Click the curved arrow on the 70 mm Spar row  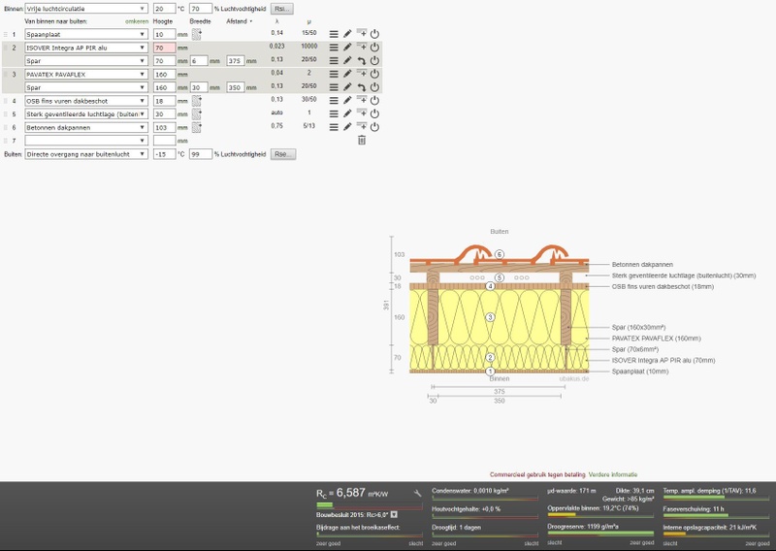point(362,60)
